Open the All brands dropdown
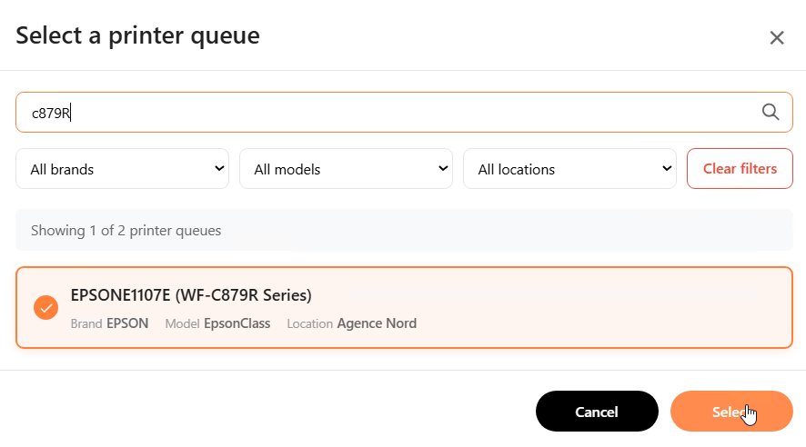The height and width of the screenshot is (447, 806). pyautogui.click(x=122, y=169)
